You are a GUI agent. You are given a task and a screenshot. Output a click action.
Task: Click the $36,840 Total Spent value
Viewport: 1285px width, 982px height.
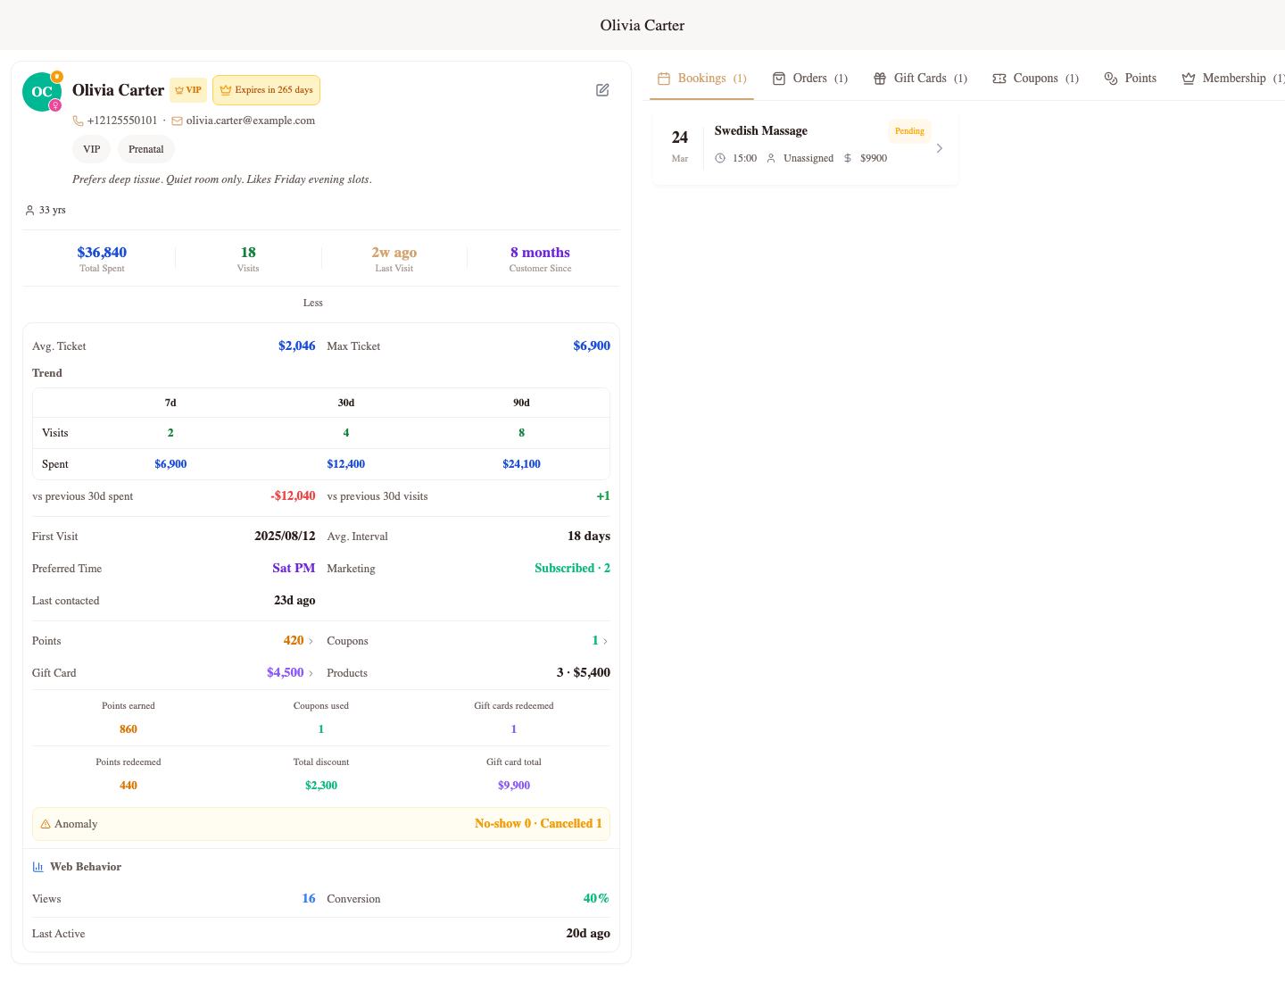pyautogui.click(x=102, y=253)
